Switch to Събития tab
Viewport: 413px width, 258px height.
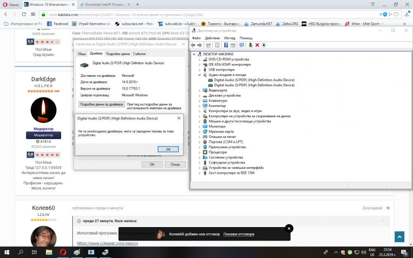tap(139, 54)
